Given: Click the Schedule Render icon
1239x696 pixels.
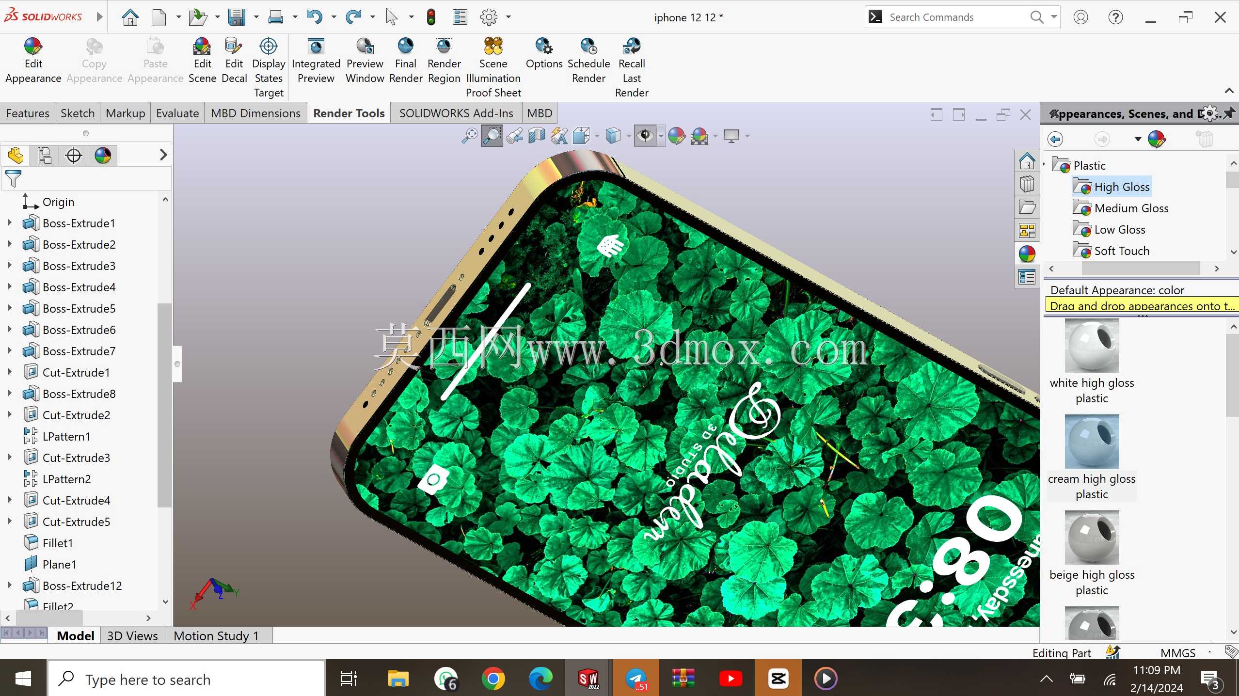Looking at the screenshot, I should click(588, 47).
